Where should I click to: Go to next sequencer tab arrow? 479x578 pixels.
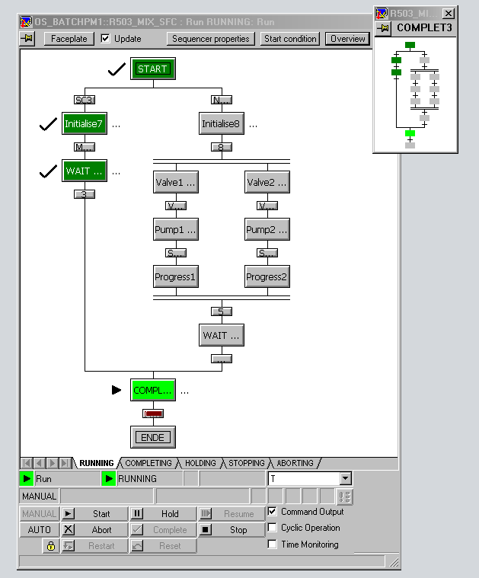pyautogui.click(x=53, y=463)
